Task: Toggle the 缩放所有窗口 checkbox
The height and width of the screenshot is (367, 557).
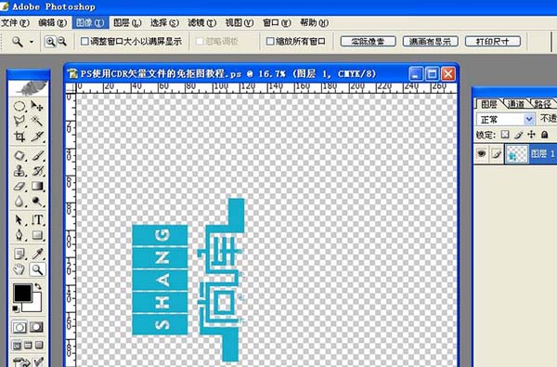Action: [x=270, y=42]
